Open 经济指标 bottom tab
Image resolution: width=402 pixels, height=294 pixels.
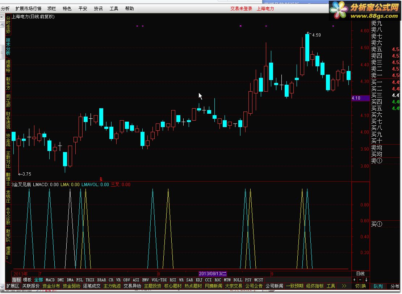(315, 286)
